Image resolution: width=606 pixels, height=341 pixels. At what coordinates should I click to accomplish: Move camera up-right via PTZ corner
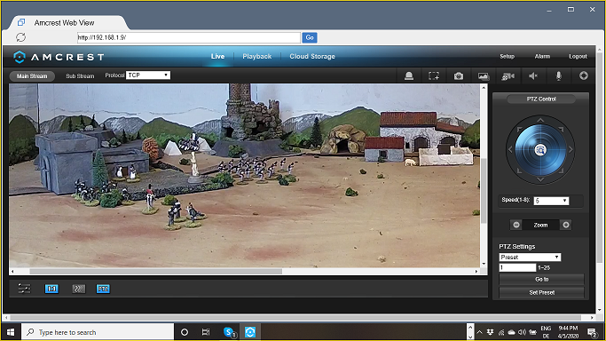tap(561, 129)
